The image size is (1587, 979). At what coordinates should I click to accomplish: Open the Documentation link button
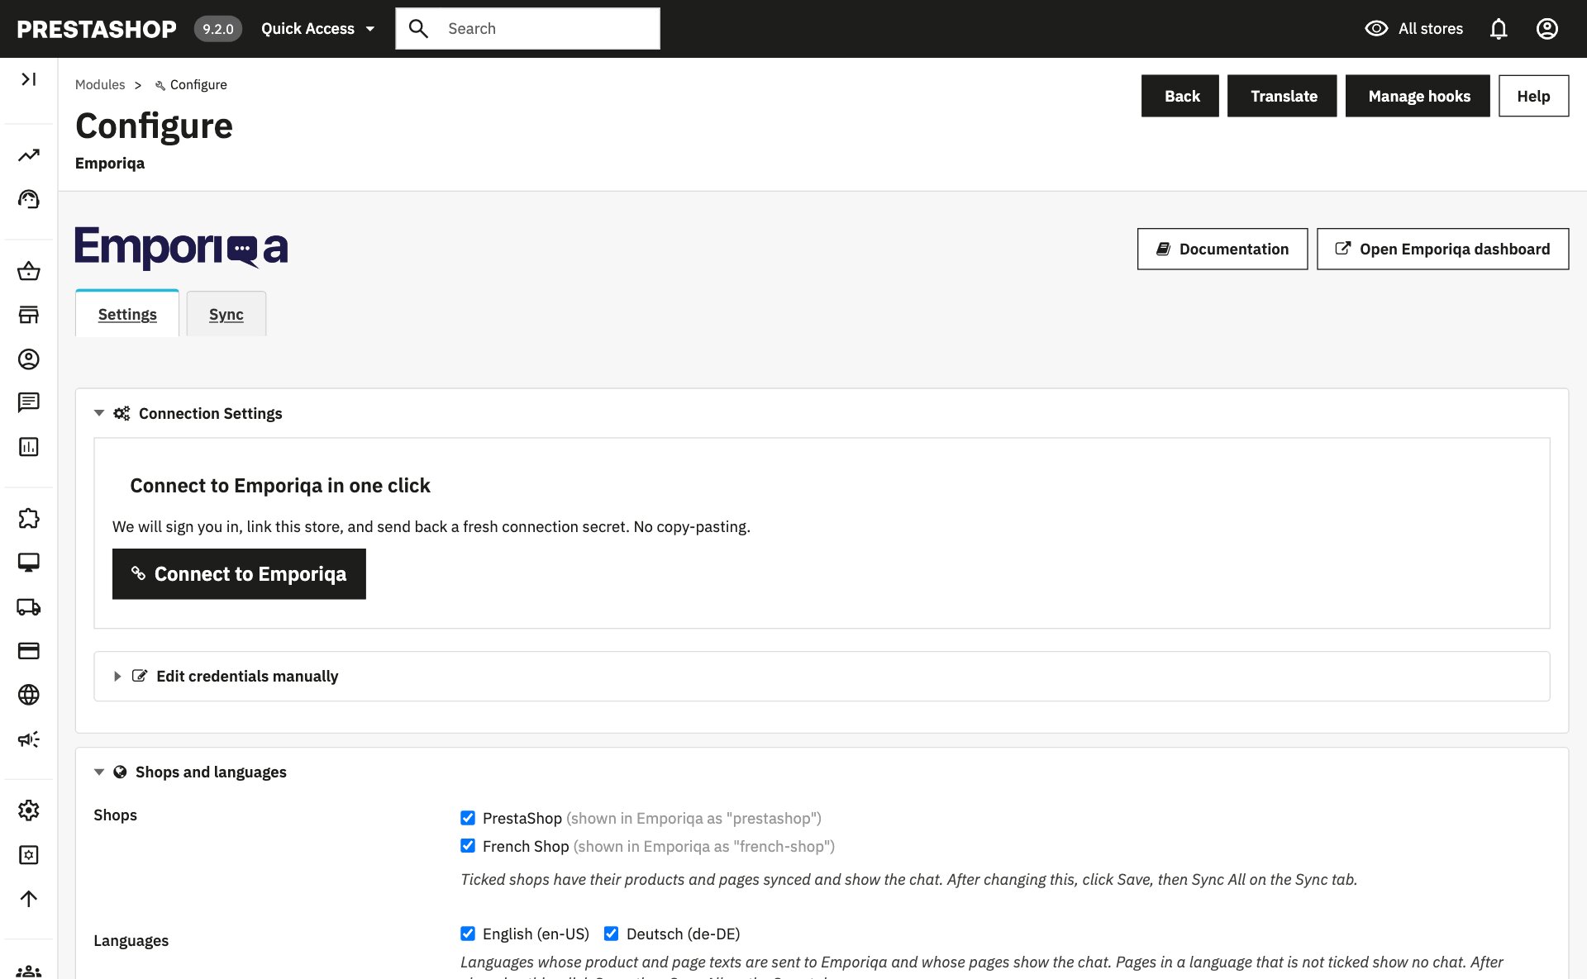click(x=1222, y=249)
